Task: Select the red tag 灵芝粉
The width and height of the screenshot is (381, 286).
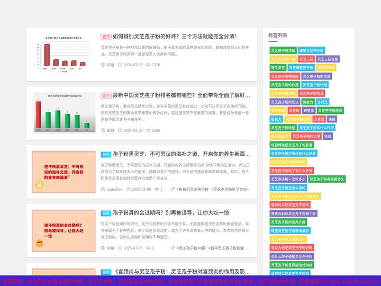Action: [x=294, y=111]
